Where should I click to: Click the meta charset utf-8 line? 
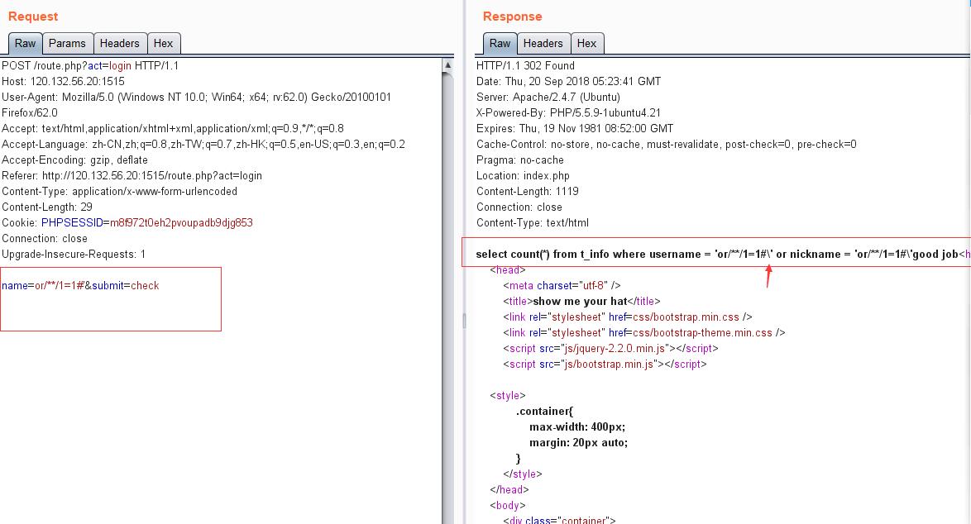(562, 286)
